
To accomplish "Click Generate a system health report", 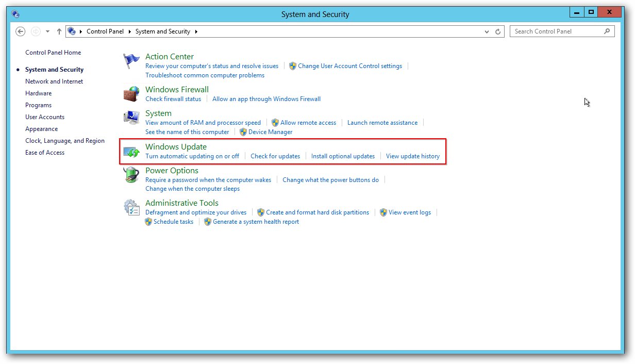I will [x=256, y=222].
